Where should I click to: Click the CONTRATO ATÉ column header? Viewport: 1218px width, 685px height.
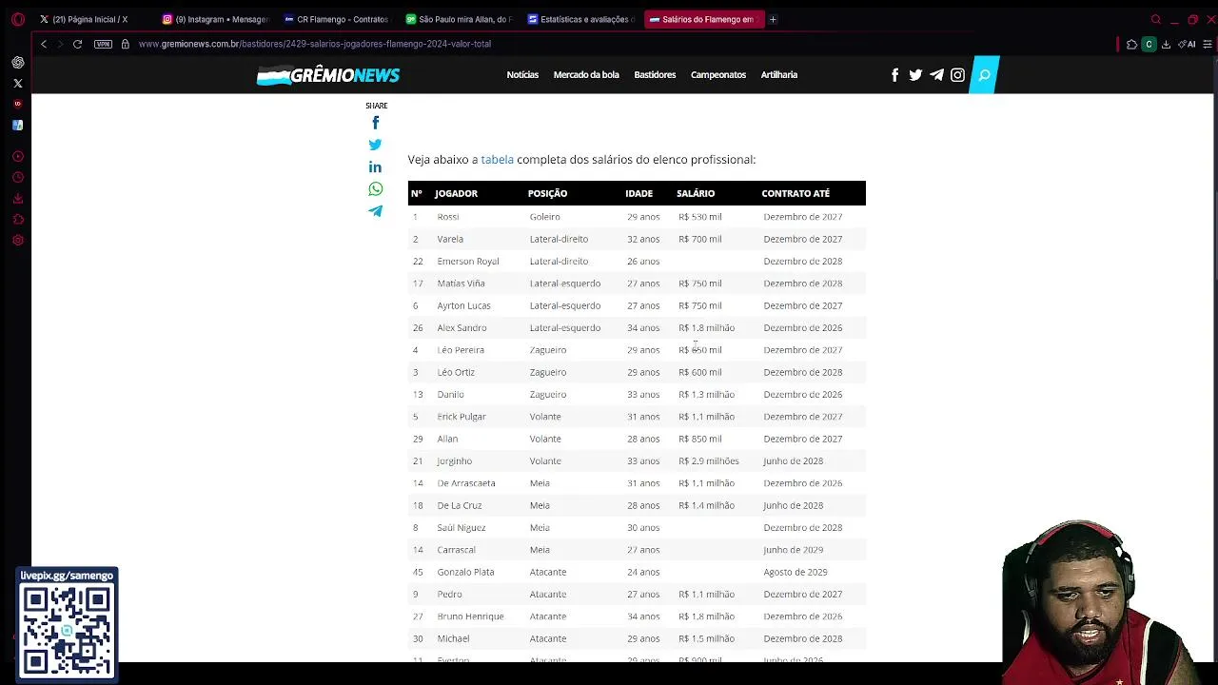click(796, 193)
